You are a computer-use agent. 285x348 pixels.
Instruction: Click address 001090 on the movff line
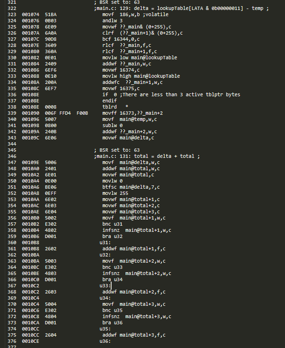pyautogui.click(x=30, y=113)
